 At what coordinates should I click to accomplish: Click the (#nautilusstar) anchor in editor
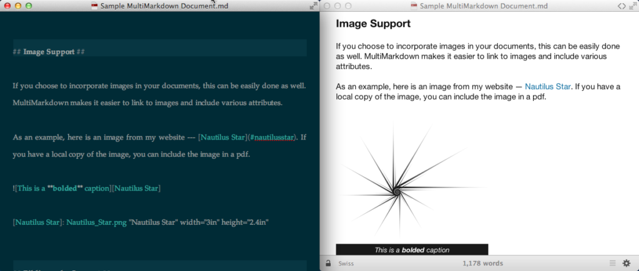pyautogui.click(x=271, y=137)
